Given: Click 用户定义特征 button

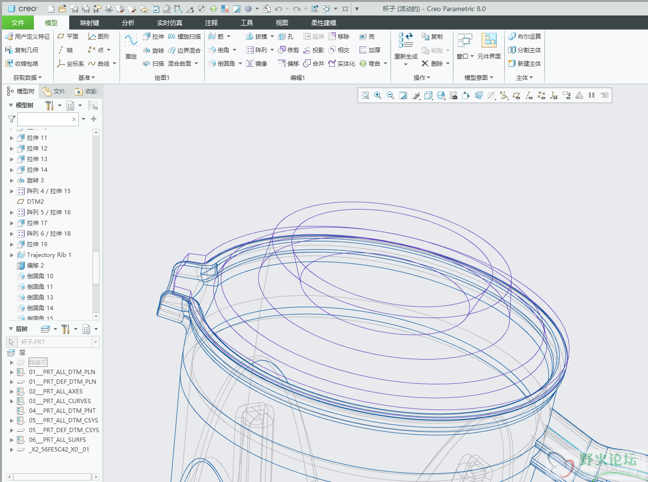Looking at the screenshot, I should pos(28,36).
